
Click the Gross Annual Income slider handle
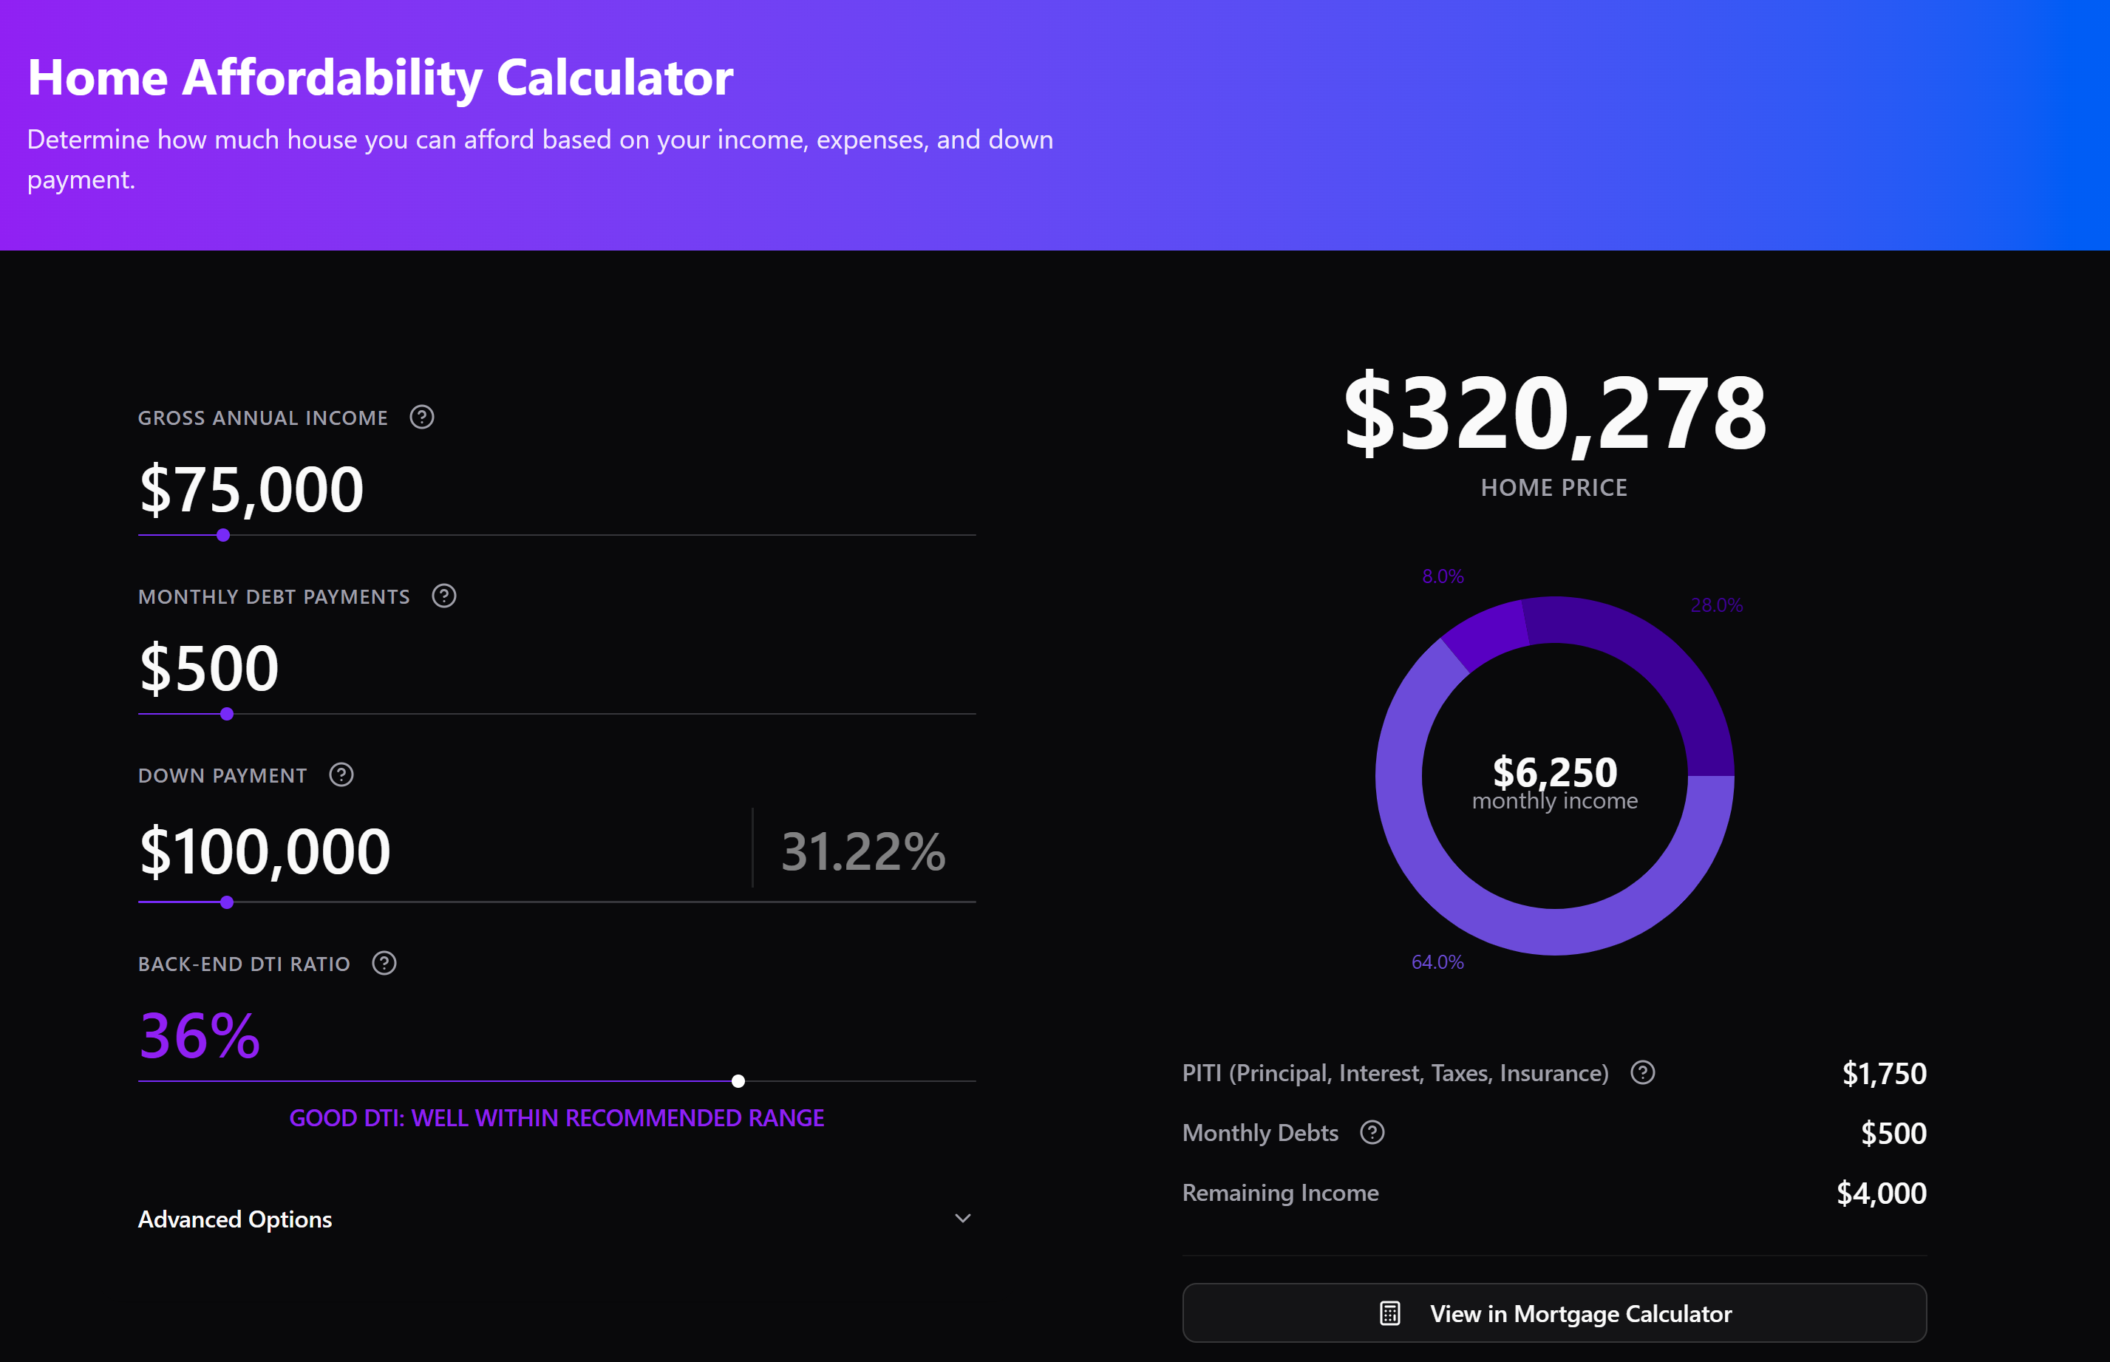click(223, 535)
